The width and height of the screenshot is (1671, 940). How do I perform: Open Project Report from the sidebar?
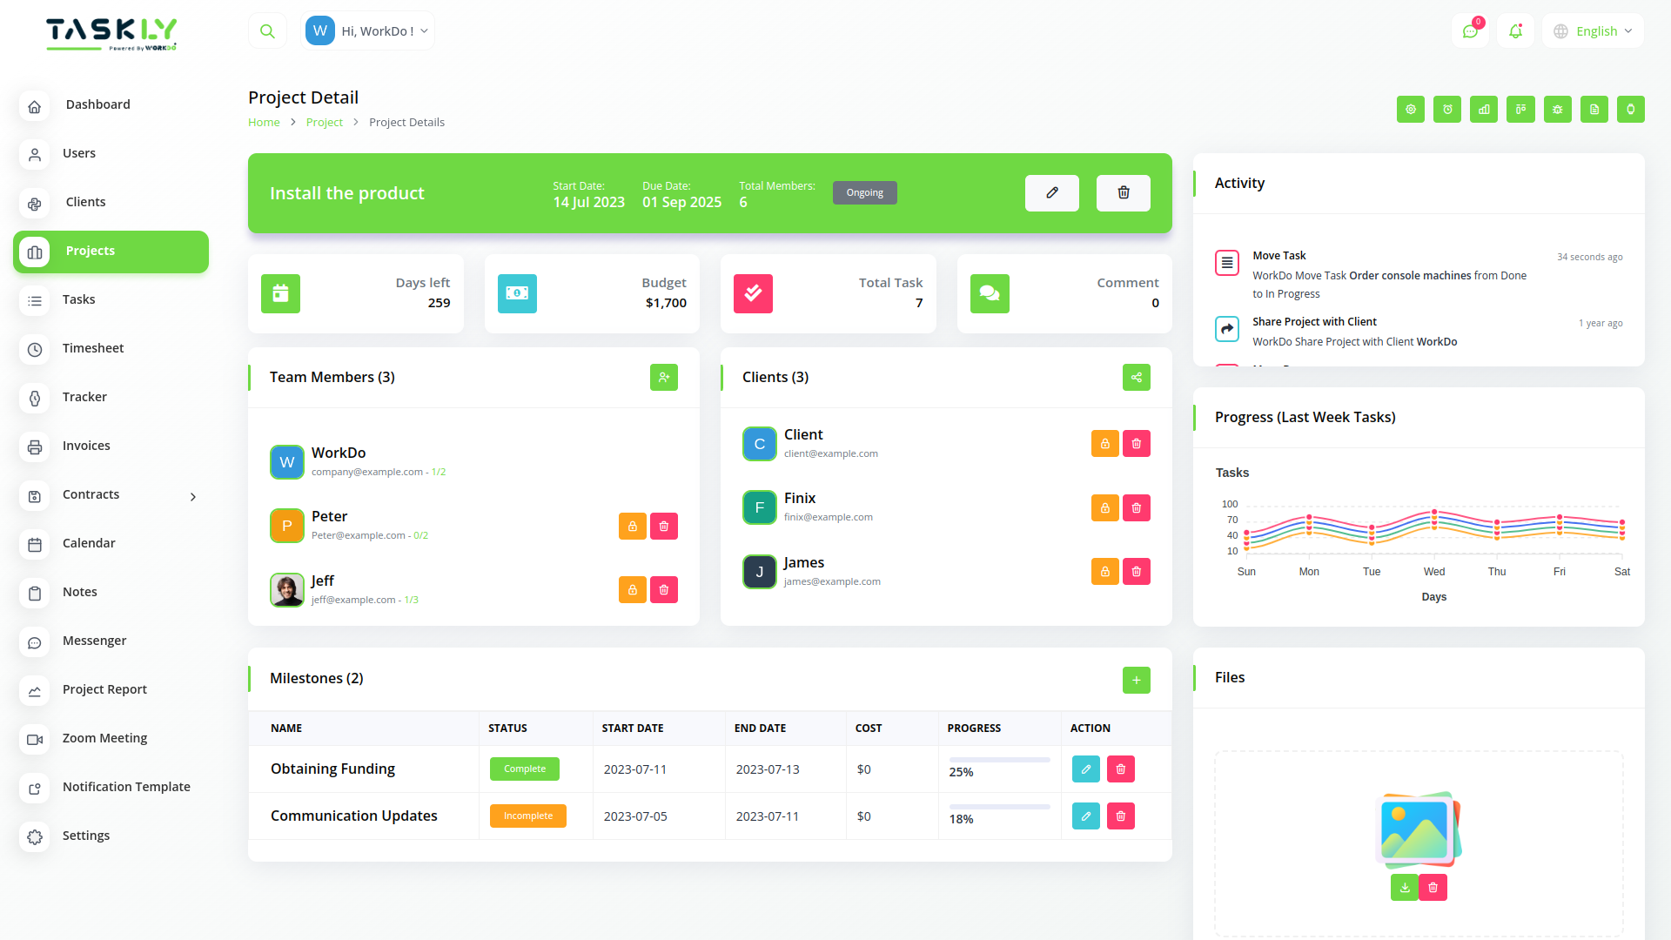(104, 689)
